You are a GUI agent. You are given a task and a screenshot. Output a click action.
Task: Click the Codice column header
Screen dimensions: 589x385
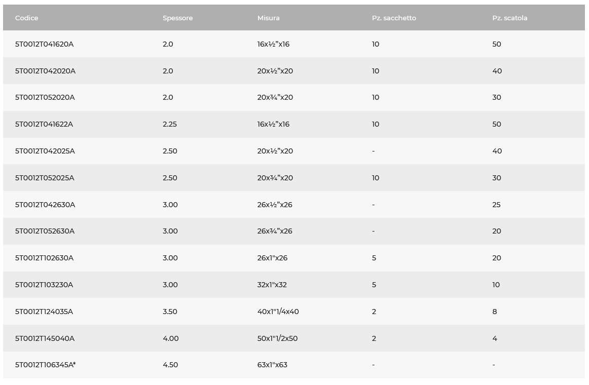click(x=27, y=18)
